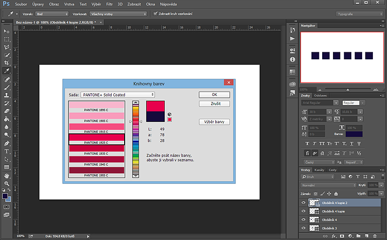Click the Výběr barvy button
The height and width of the screenshot is (240, 387).
click(214, 122)
